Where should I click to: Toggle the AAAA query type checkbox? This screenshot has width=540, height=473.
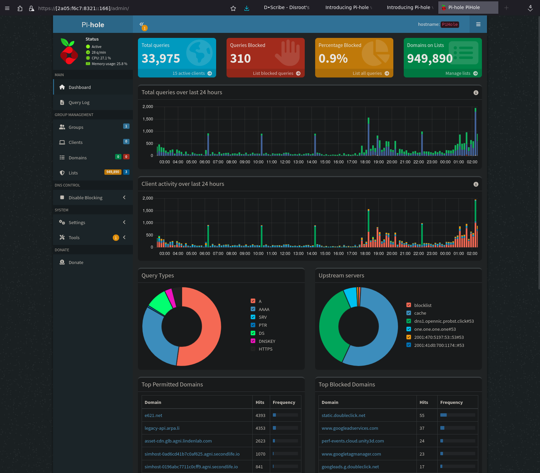click(x=253, y=309)
